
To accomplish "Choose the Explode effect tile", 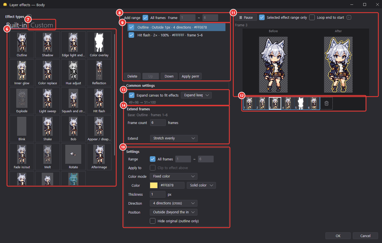I will pos(22,101).
